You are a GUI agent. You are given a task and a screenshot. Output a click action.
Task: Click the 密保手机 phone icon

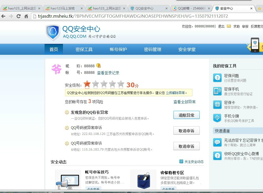217,91
